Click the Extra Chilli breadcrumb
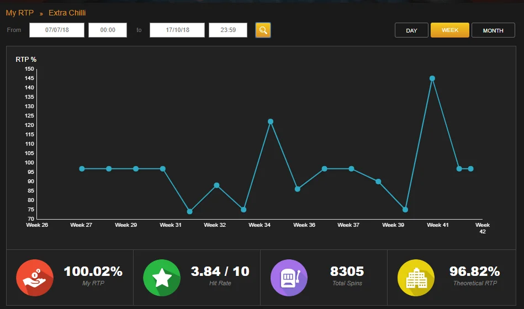This screenshot has height=309, width=524. pos(67,13)
